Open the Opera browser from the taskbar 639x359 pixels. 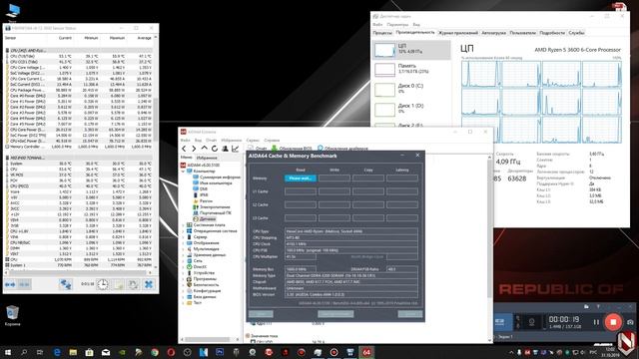click(171, 352)
